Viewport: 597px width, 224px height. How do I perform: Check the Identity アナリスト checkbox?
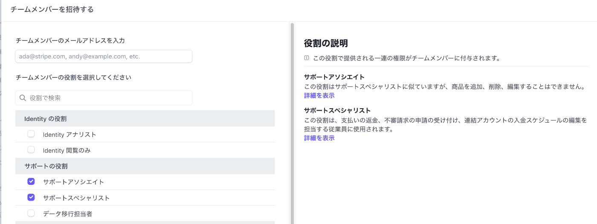pos(31,134)
